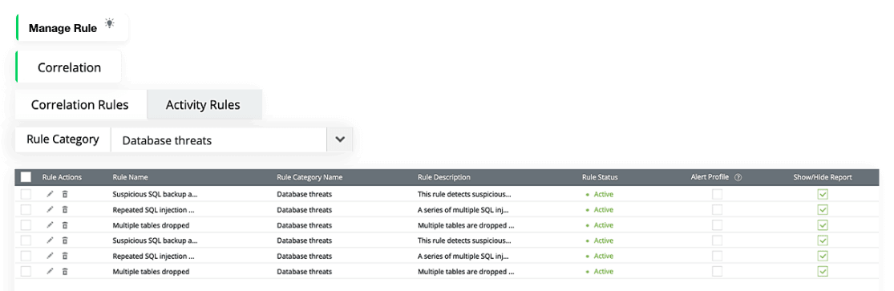Uncheck Show/Hide Report for first Suspicious SQL backup rule

coord(822,194)
